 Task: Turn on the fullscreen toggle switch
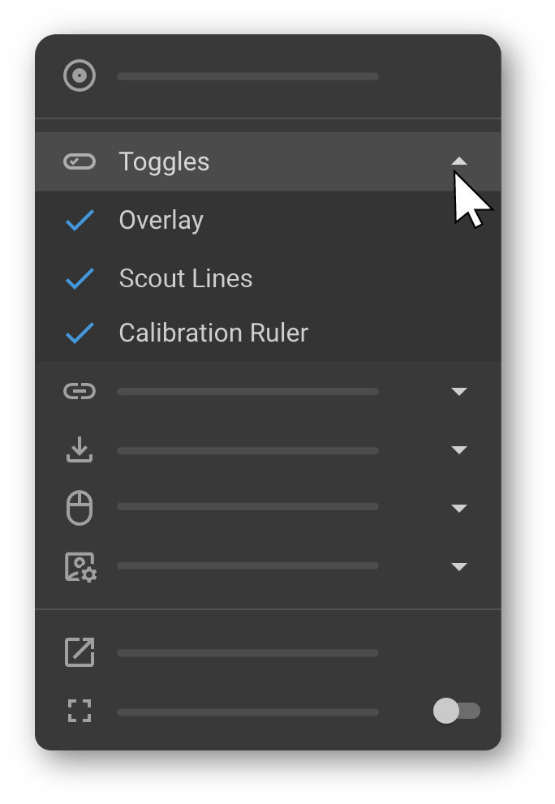pyautogui.click(x=457, y=712)
